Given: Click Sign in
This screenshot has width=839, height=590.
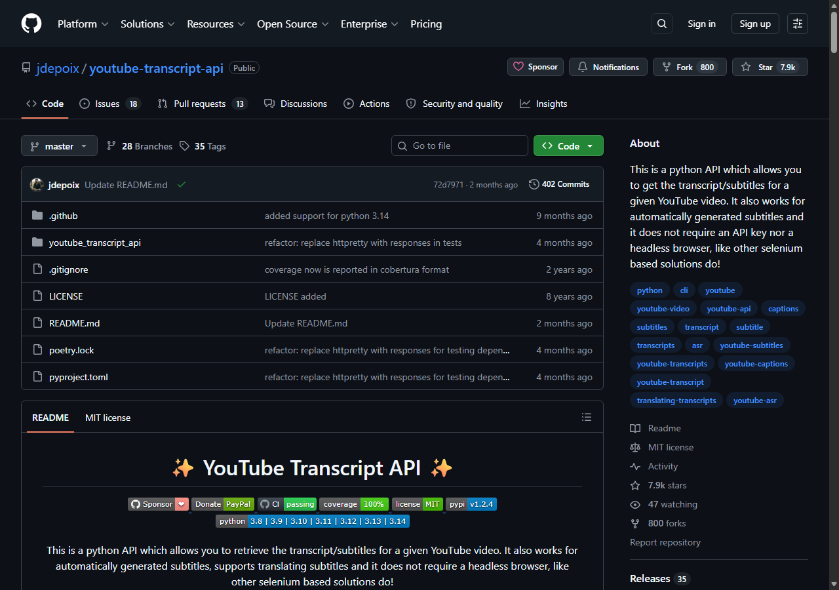Looking at the screenshot, I should click(x=701, y=24).
